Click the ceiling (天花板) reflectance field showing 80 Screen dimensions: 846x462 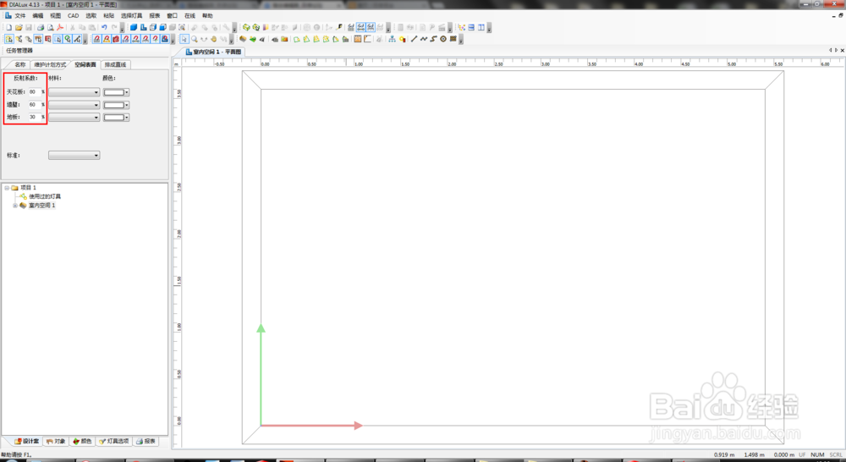click(35, 92)
